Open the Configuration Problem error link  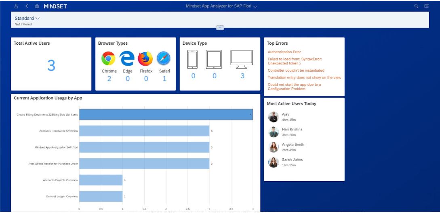[295, 87]
